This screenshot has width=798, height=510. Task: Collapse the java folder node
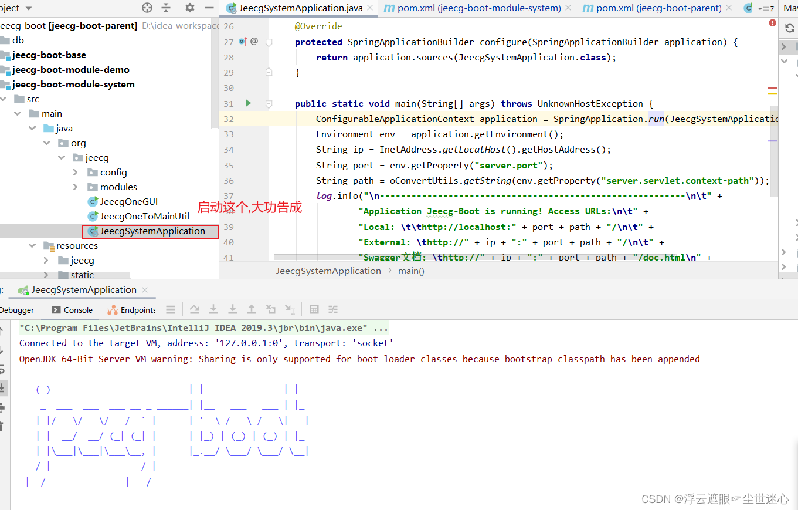click(x=33, y=129)
